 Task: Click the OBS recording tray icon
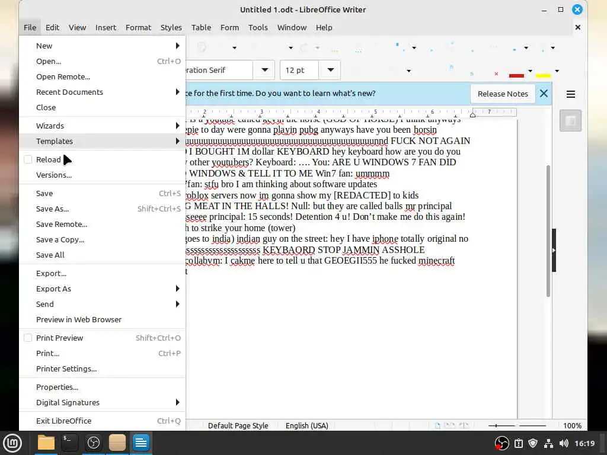pos(501,443)
